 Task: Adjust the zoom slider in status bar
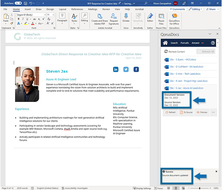click(x=200, y=188)
